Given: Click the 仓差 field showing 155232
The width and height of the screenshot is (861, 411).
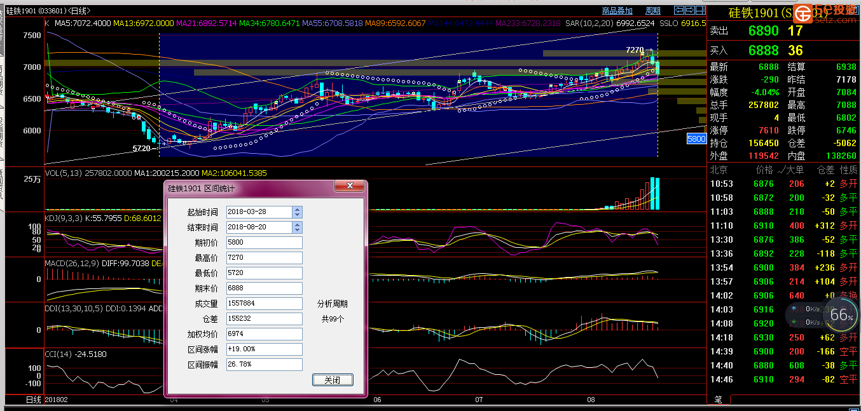Looking at the screenshot, I should 265,319.
